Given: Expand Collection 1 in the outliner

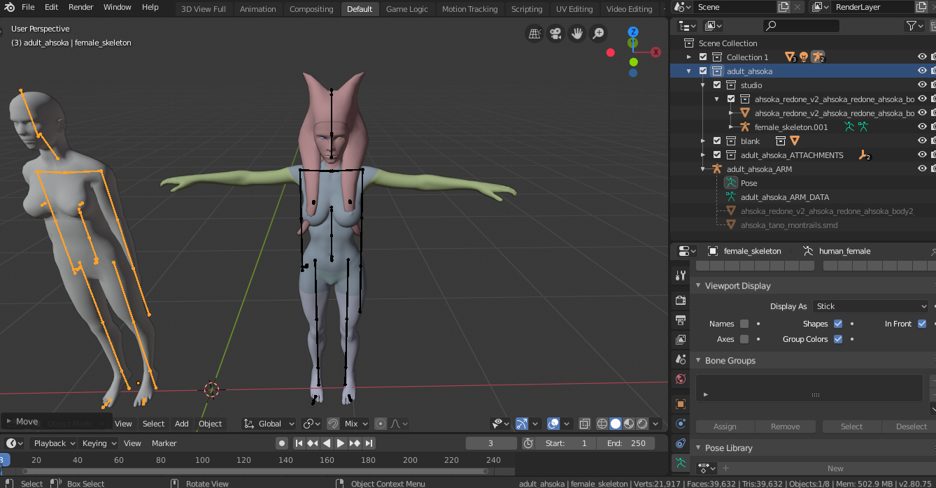Looking at the screenshot, I should [689, 57].
